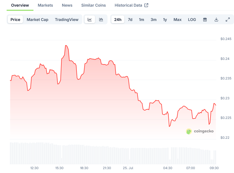Click the 18:30 time axis label
This screenshot has width=234, height=173.
(x=84, y=168)
